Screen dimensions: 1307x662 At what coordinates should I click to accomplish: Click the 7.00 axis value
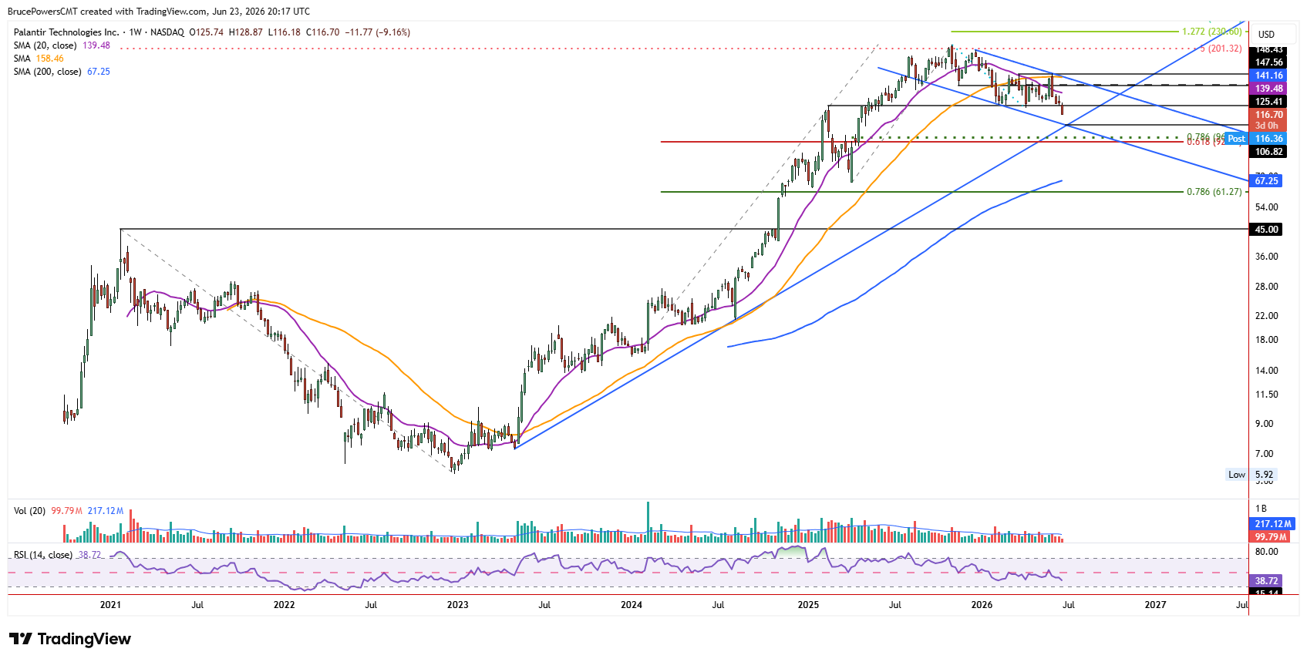pos(1264,454)
